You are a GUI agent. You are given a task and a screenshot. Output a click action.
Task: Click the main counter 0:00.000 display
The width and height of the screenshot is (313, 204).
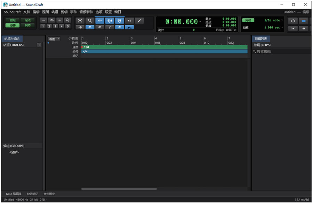182,21
